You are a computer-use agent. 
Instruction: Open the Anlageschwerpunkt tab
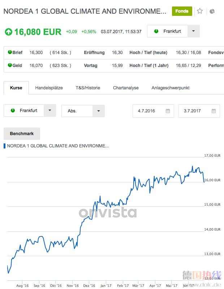click(x=171, y=88)
